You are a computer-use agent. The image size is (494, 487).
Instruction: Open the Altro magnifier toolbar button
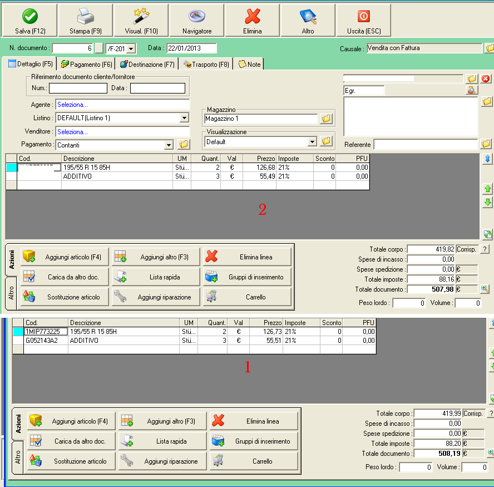(x=308, y=21)
